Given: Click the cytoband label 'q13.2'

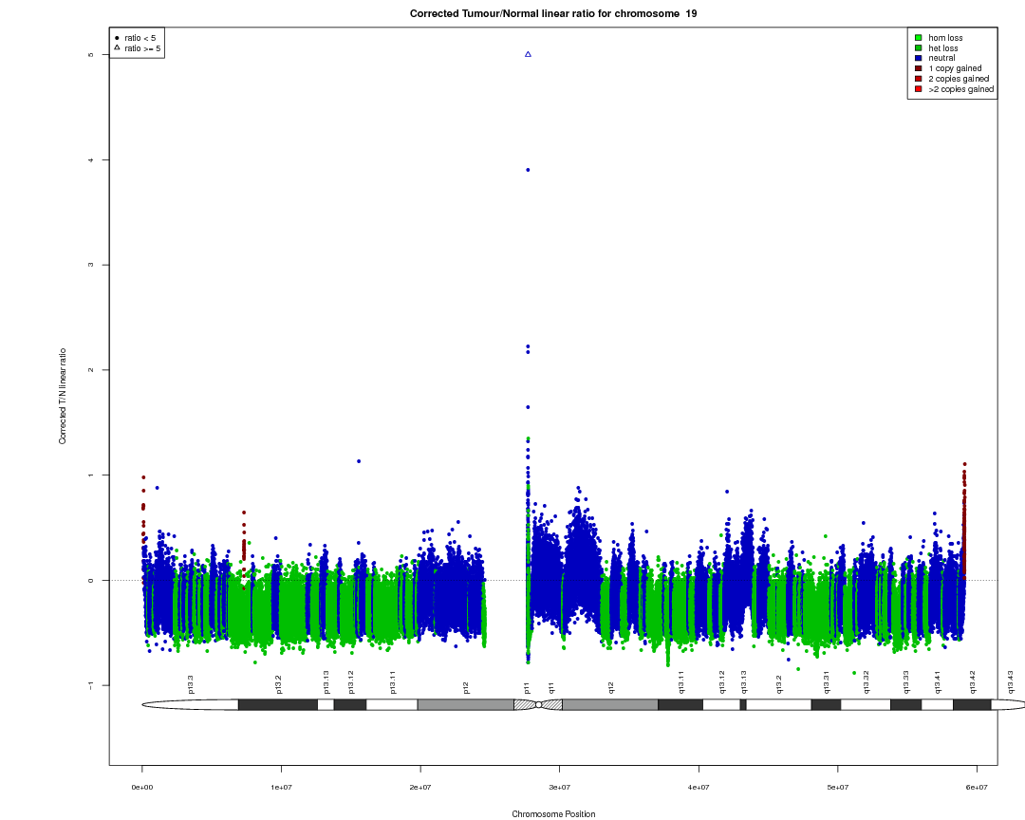Looking at the screenshot, I should 778,684.
